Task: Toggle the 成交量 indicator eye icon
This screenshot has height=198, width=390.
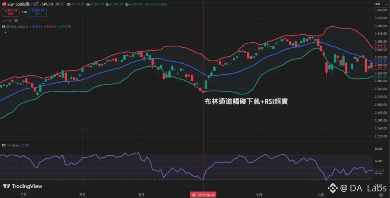Action: tap(16, 21)
